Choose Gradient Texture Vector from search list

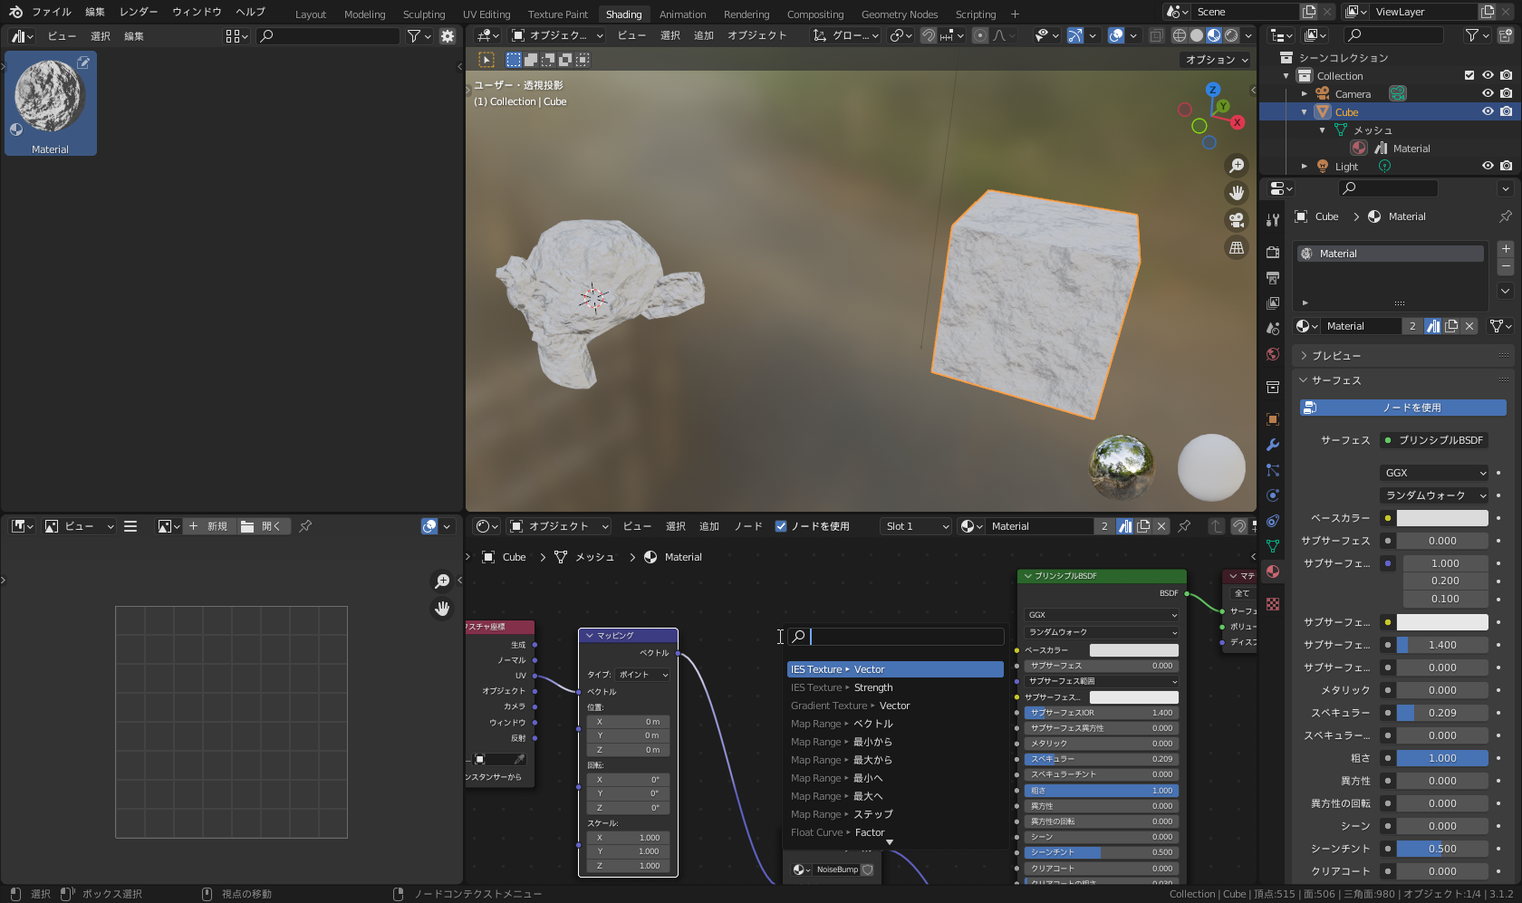point(850,706)
